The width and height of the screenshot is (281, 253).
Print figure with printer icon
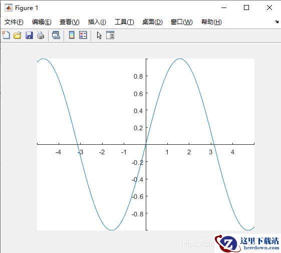41,35
